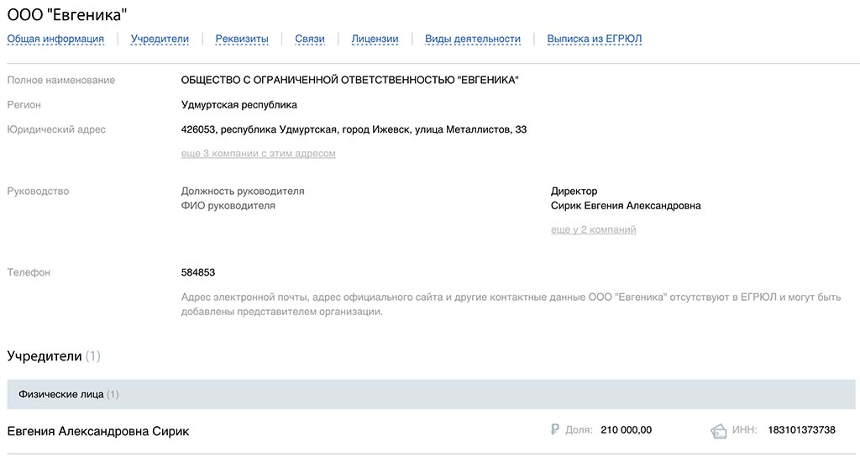Open the Общая информация tab
Viewport: 860px width, 468px height.
55,39
